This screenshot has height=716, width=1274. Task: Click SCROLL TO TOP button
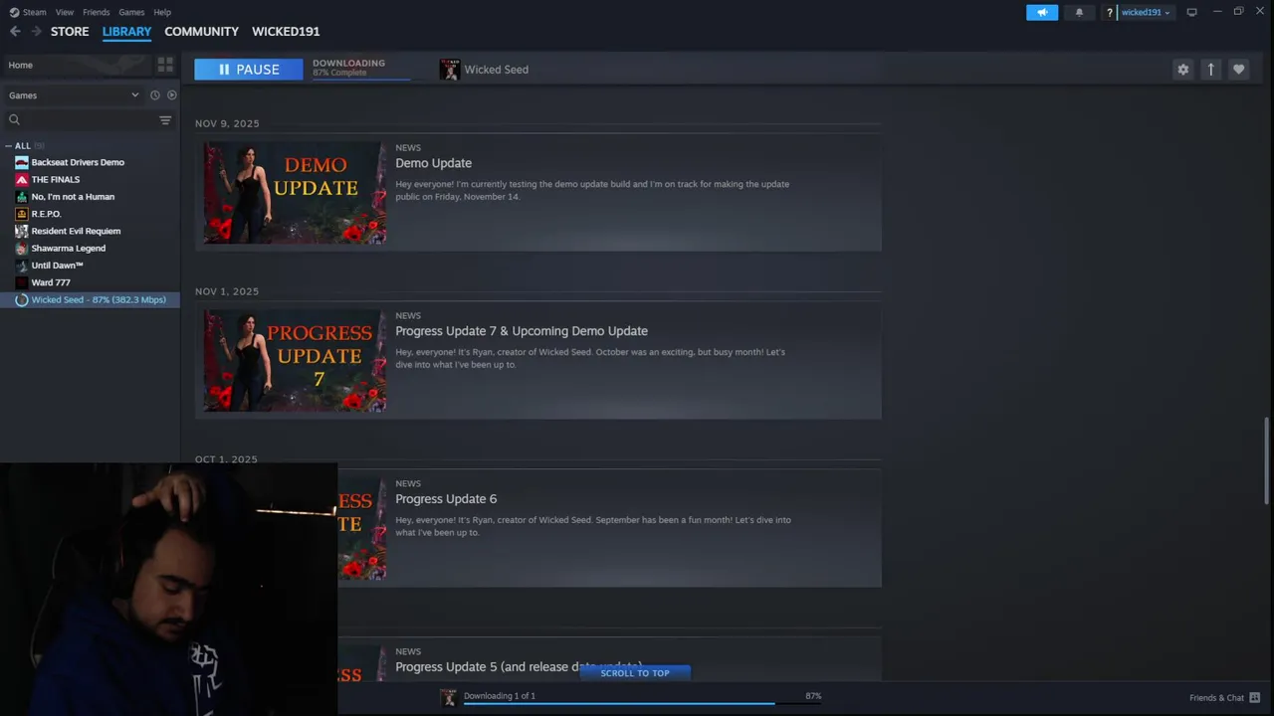coord(635,673)
